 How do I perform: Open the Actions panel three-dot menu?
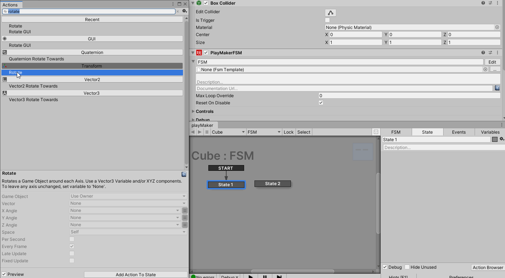(x=173, y=4)
